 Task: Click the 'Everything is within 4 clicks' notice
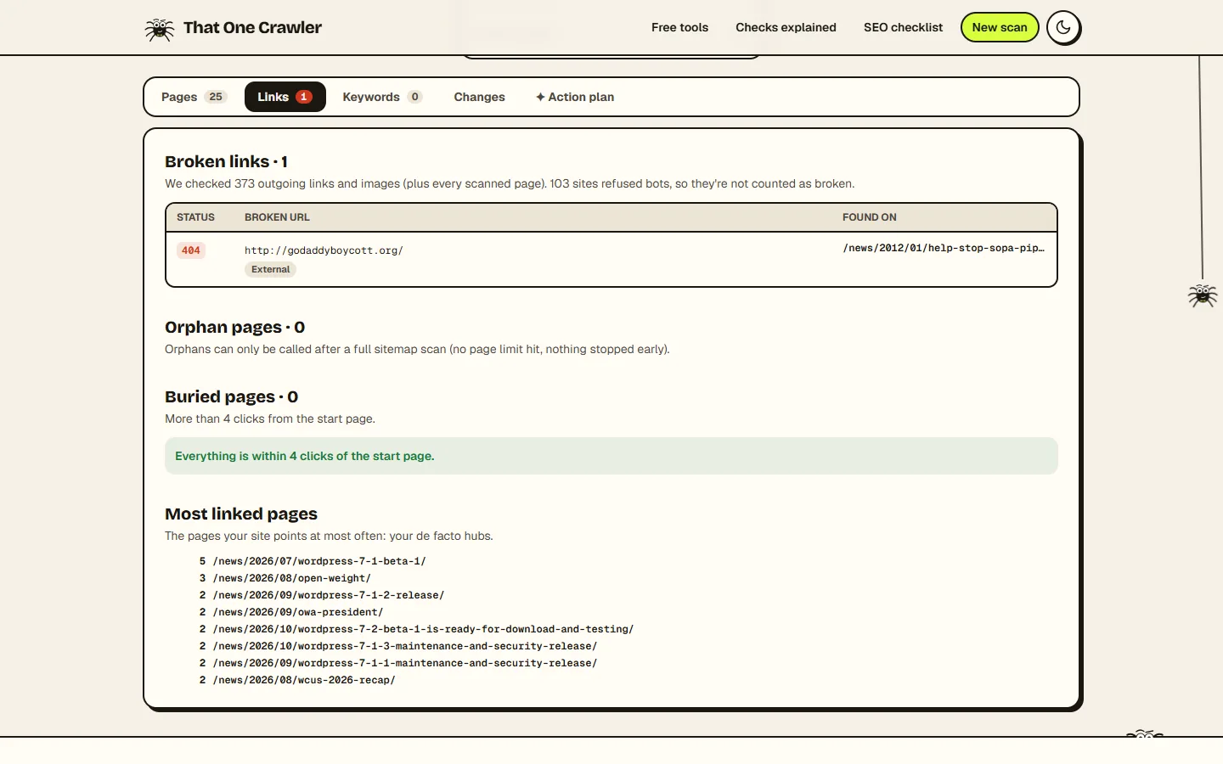click(611, 456)
